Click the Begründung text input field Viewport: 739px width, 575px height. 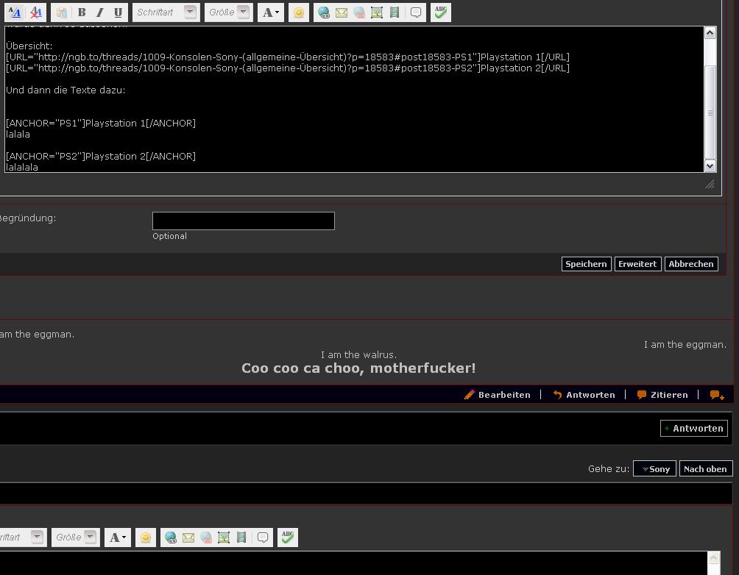pos(243,221)
